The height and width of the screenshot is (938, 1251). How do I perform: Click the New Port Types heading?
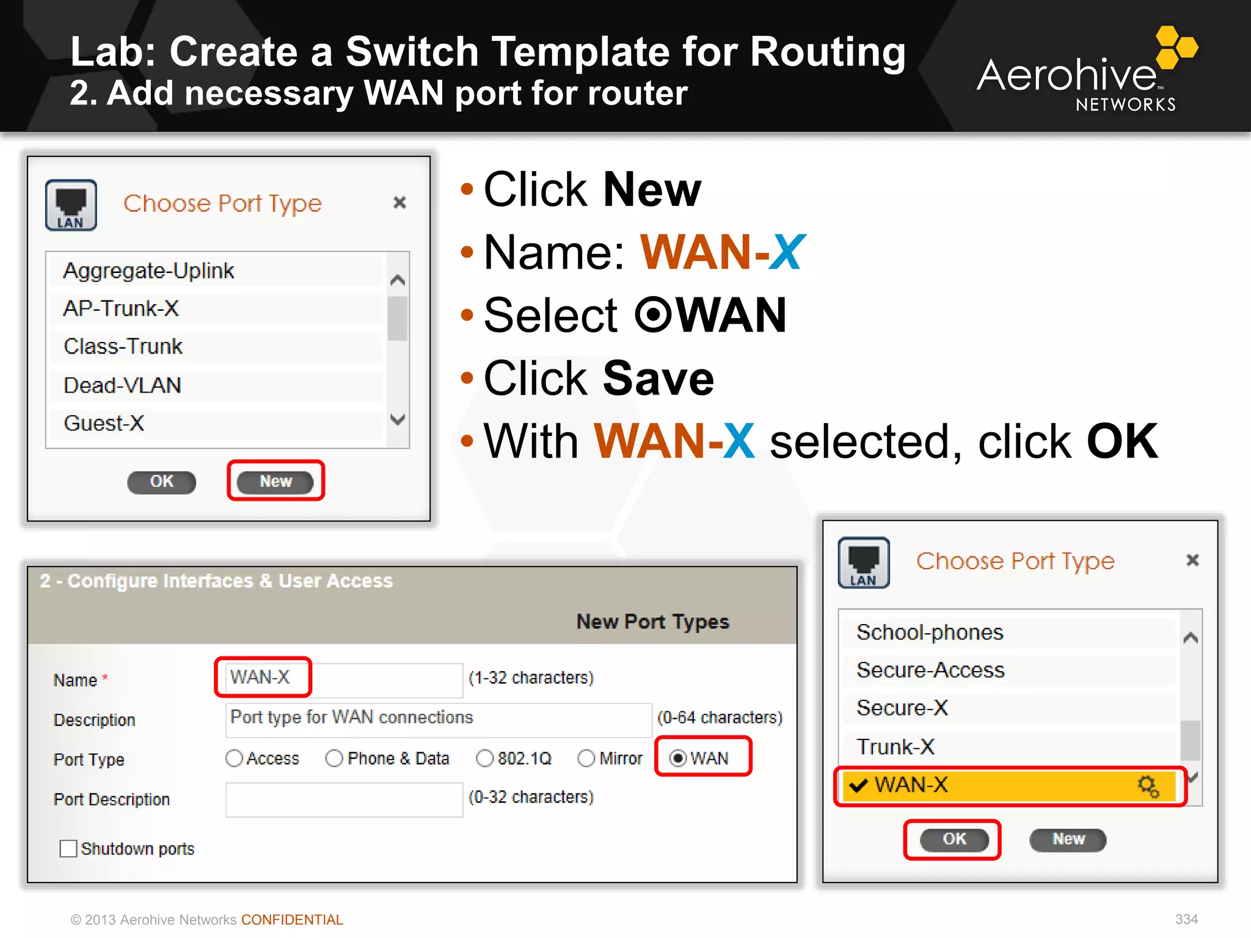coord(653,622)
